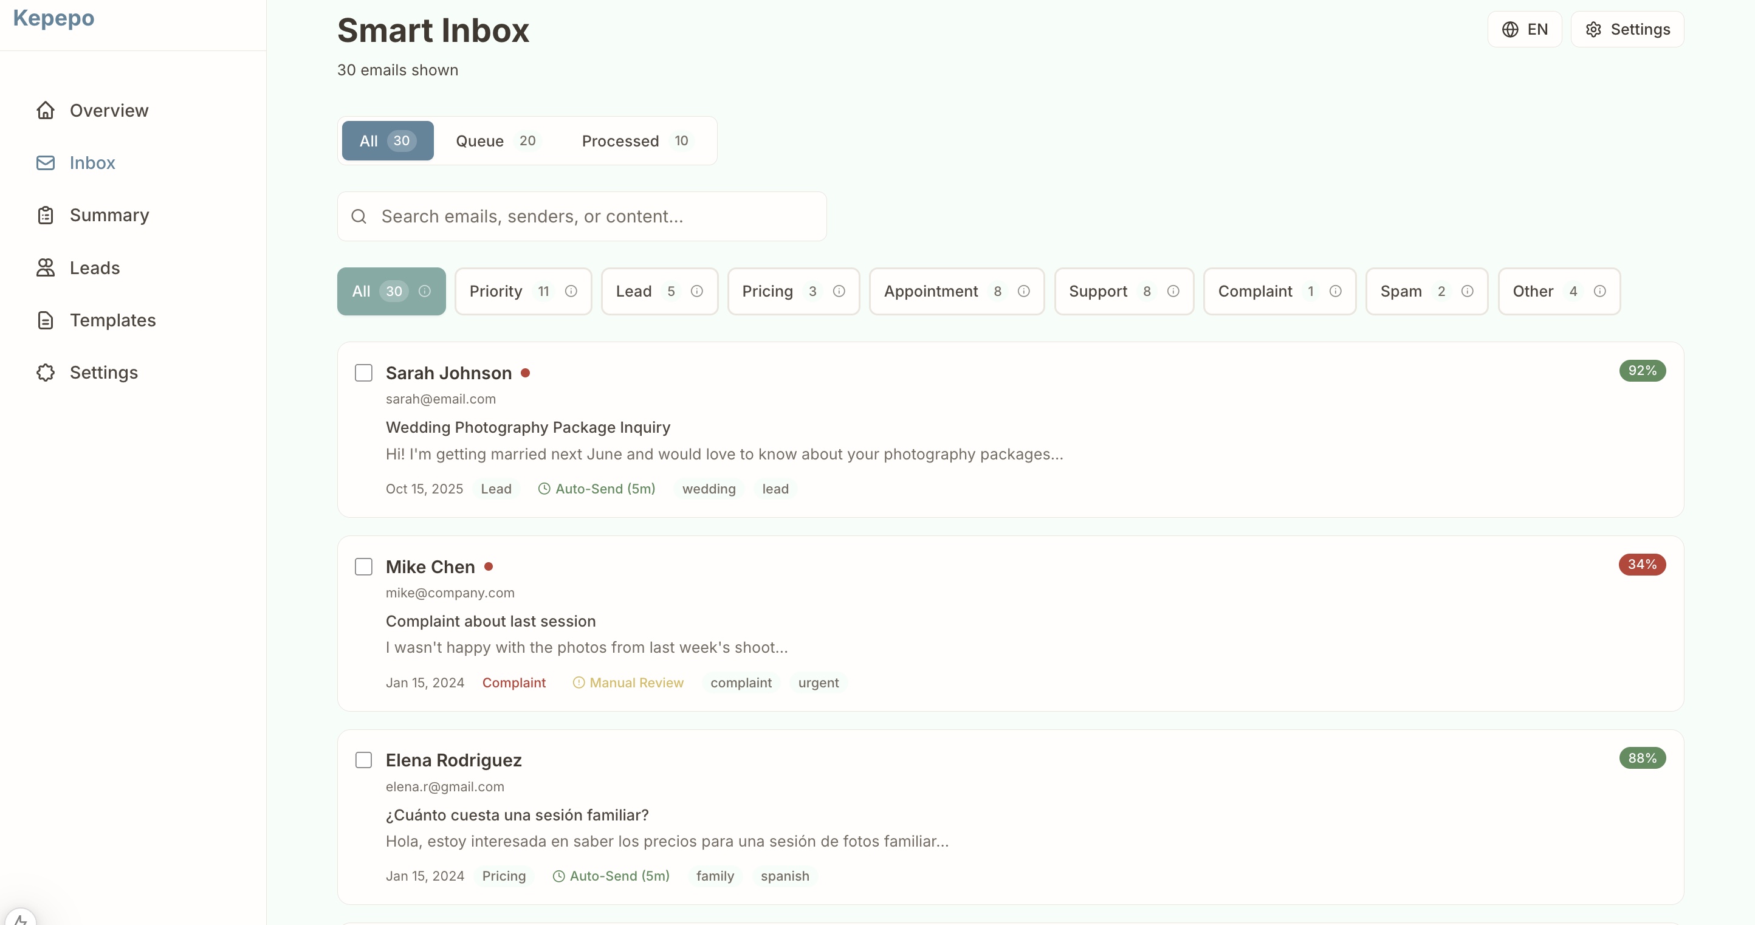Viewport: 1755px width, 925px height.
Task: Check Elena Rodriguez's email checkbox
Action: tap(363, 760)
